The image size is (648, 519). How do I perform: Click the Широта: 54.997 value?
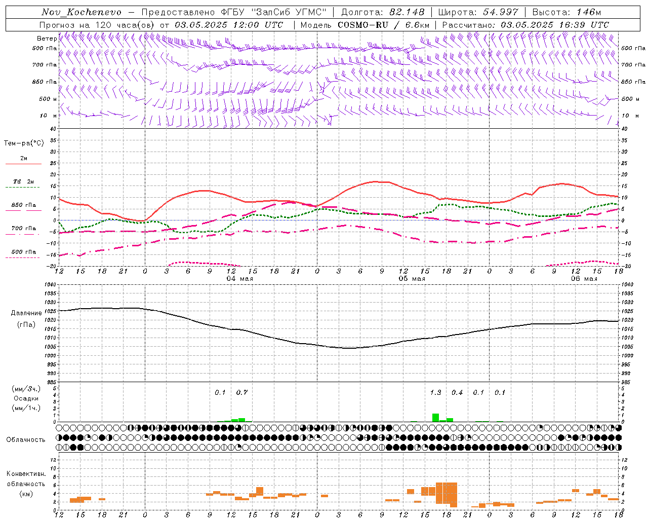pos(478,12)
